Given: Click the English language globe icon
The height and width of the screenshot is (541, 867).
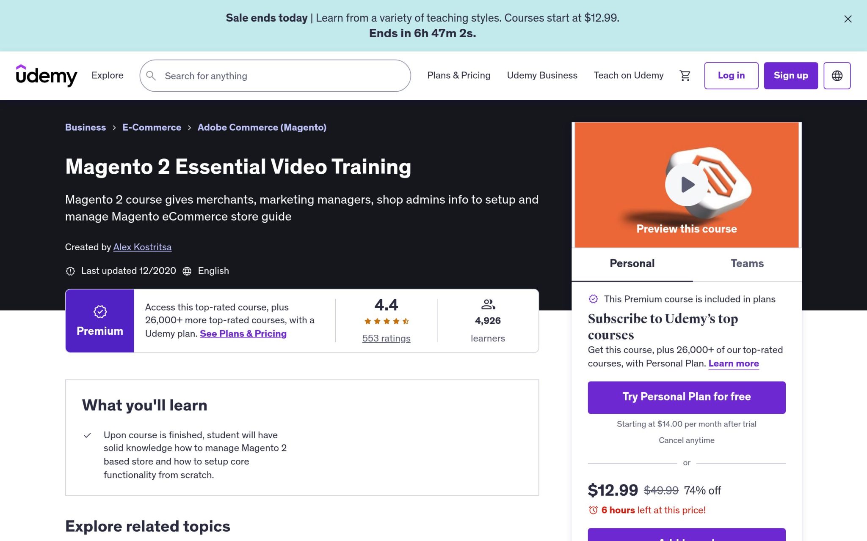Looking at the screenshot, I should point(187,271).
